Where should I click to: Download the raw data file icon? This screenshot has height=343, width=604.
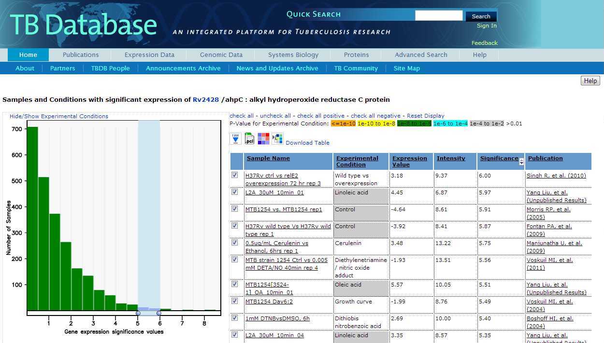pyautogui.click(x=235, y=139)
